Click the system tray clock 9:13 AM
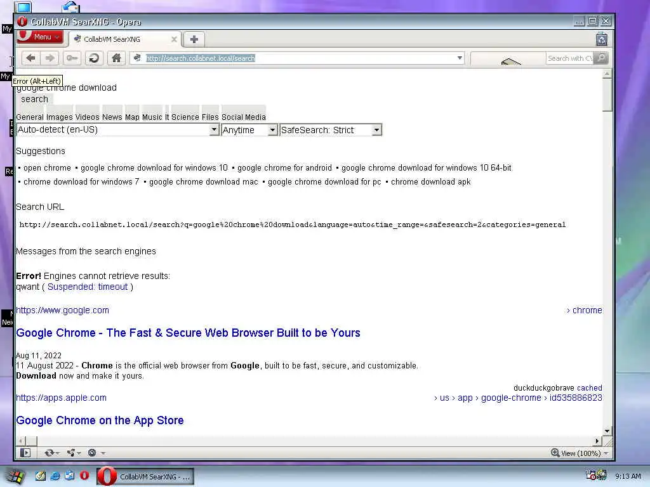The width and height of the screenshot is (650, 487). [628, 476]
